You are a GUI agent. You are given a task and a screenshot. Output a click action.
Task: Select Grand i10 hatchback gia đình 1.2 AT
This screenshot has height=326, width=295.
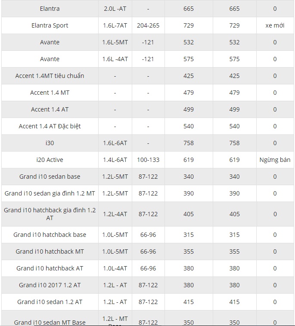50,214
